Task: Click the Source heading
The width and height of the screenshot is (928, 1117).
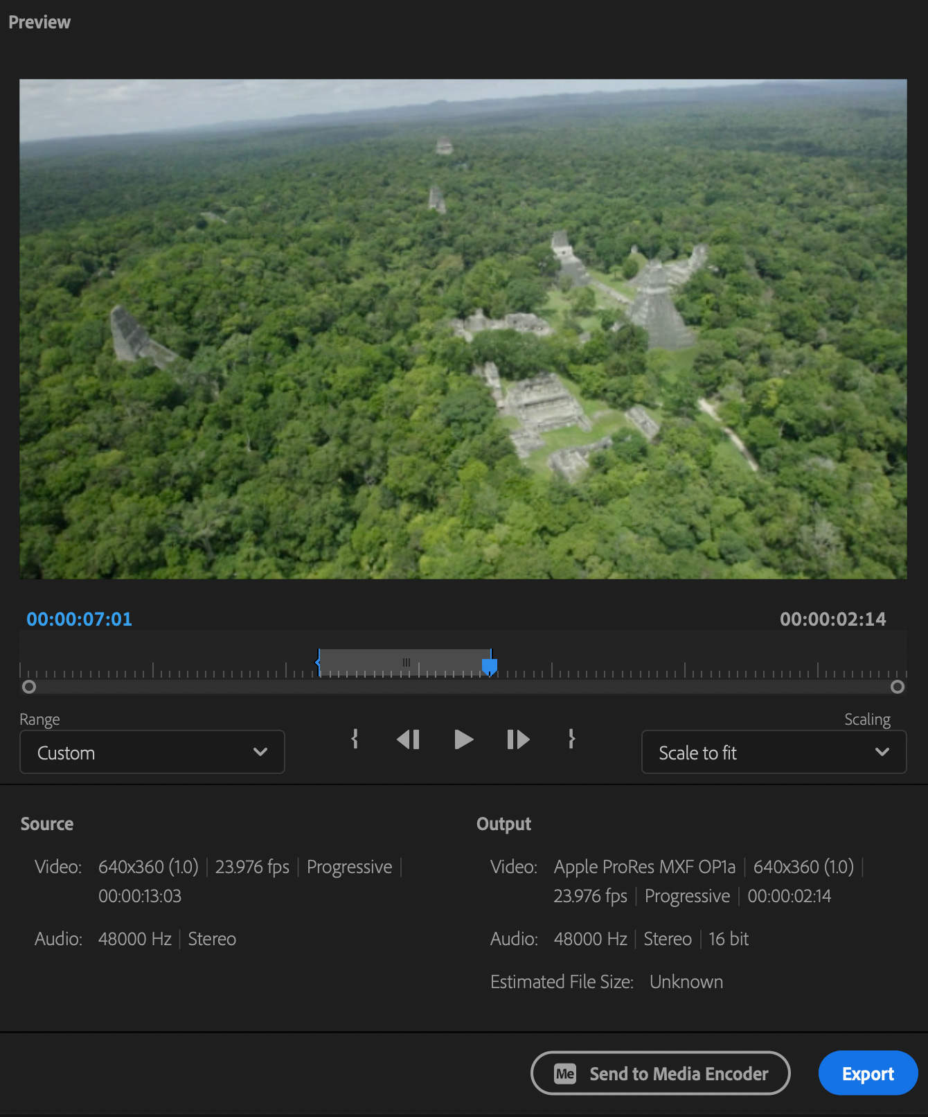Action: click(x=47, y=824)
